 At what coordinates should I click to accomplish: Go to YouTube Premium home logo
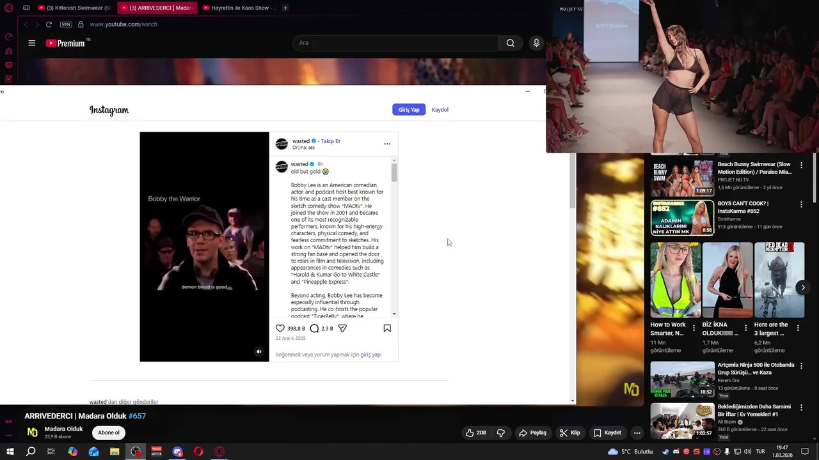[x=68, y=43]
